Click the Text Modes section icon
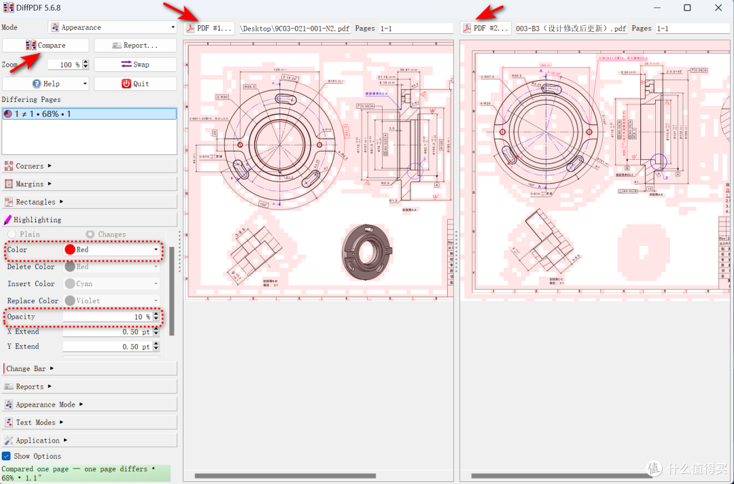The height and width of the screenshot is (484, 734). click(8, 422)
